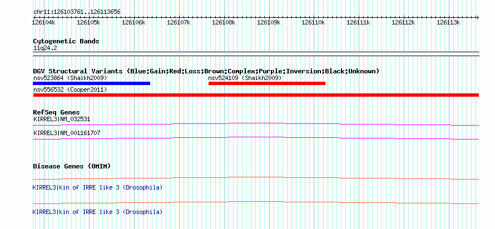495x229 pixels.
Task: Open the nsv523864 (Shaikh2009) variant label
Action: point(70,78)
